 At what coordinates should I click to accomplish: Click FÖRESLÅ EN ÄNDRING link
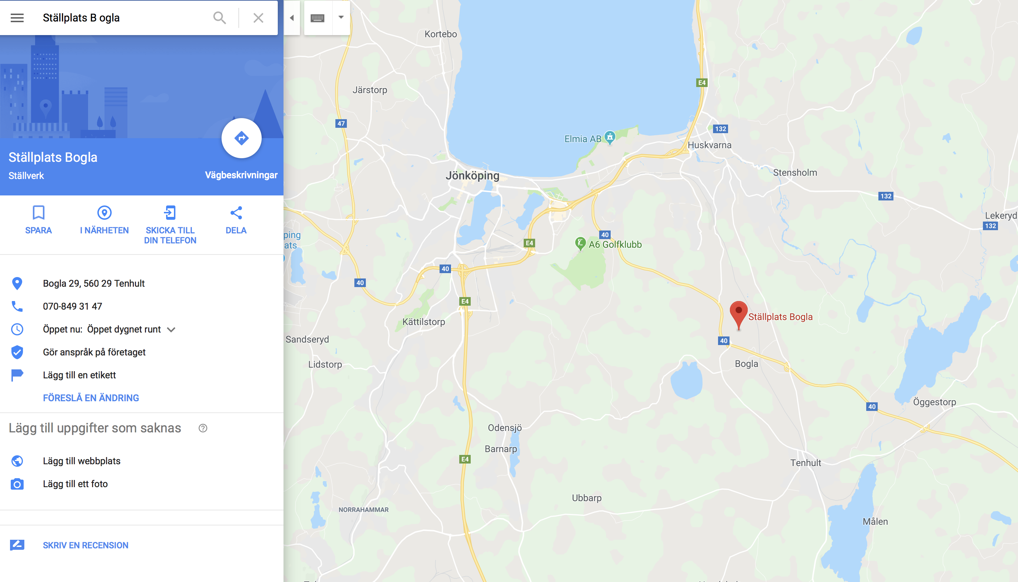click(91, 398)
